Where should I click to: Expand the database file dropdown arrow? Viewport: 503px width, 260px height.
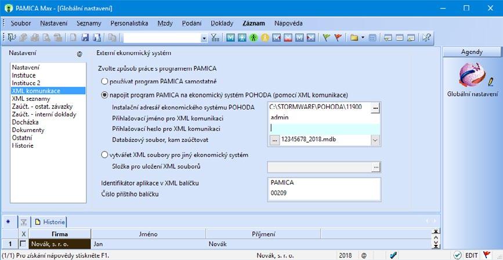375,140
